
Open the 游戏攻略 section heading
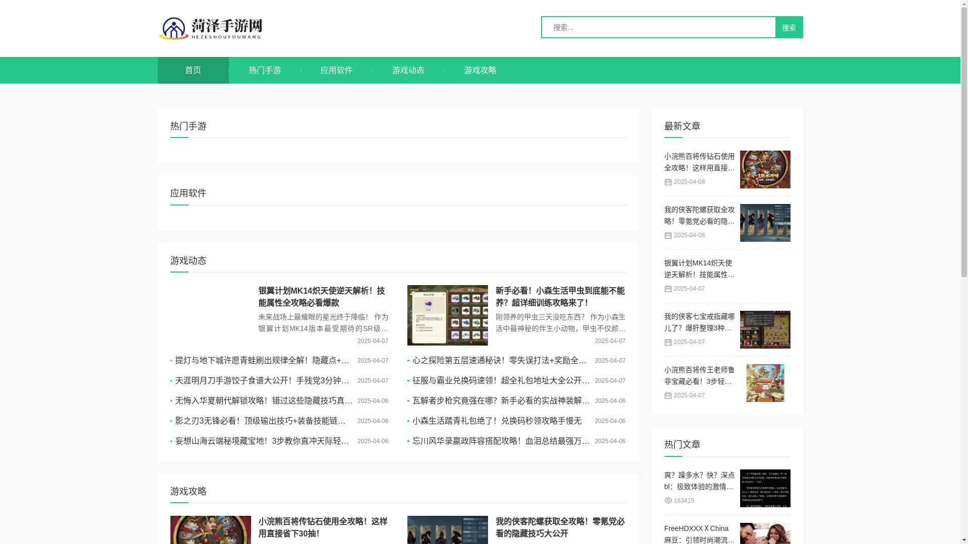tap(189, 491)
